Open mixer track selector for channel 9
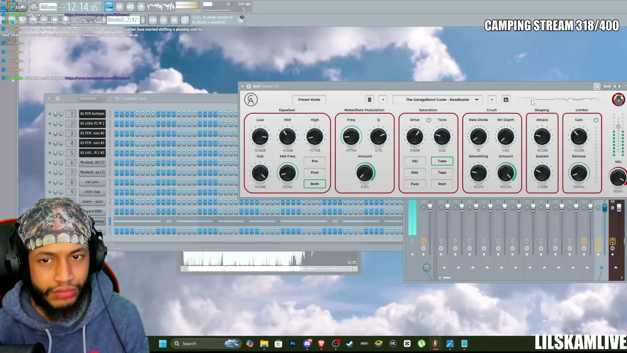This screenshot has width=627, height=353. click(72, 192)
